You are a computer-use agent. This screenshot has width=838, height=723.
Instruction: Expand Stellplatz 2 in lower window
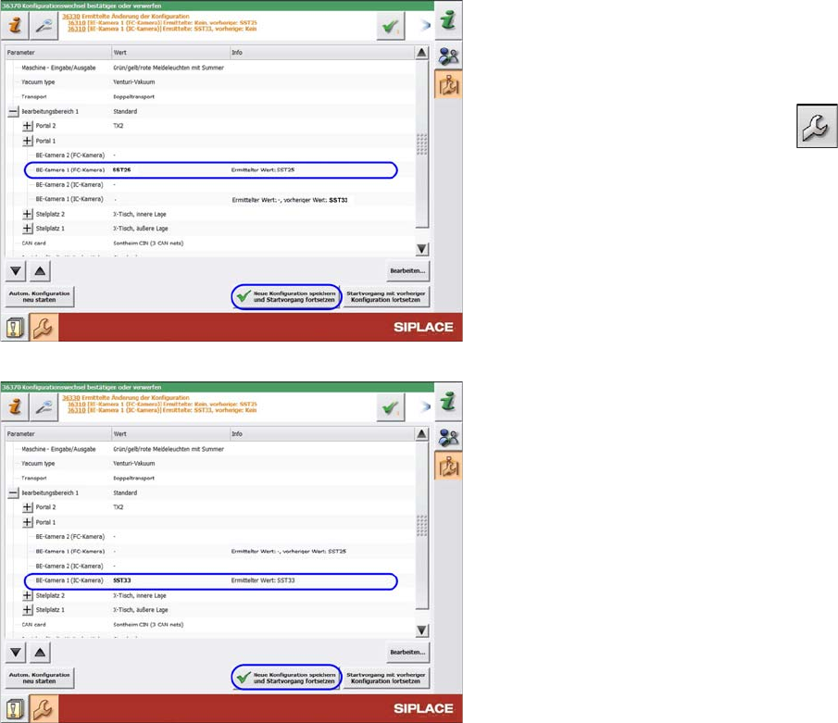pyautogui.click(x=28, y=595)
